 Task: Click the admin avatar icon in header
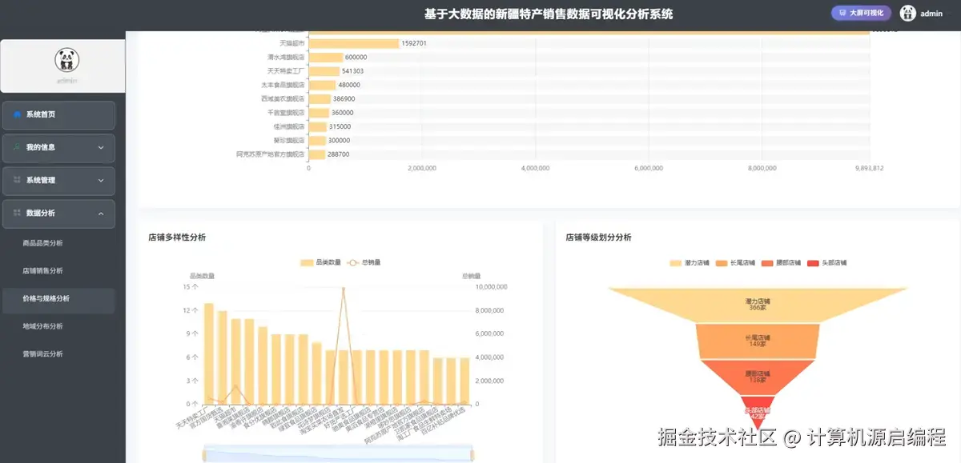(907, 13)
